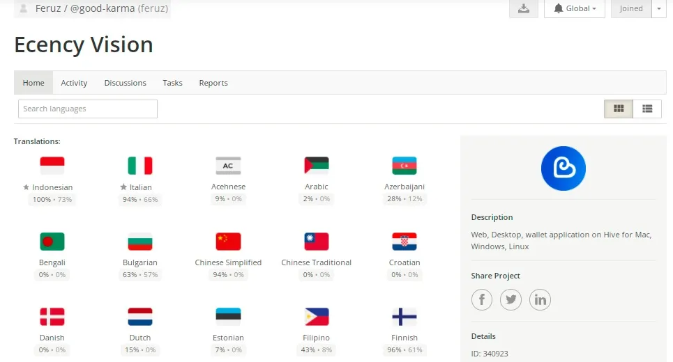This screenshot has height=362, width=673.
Task: Switch to list view of languages
Action: [x=647, y=109]
